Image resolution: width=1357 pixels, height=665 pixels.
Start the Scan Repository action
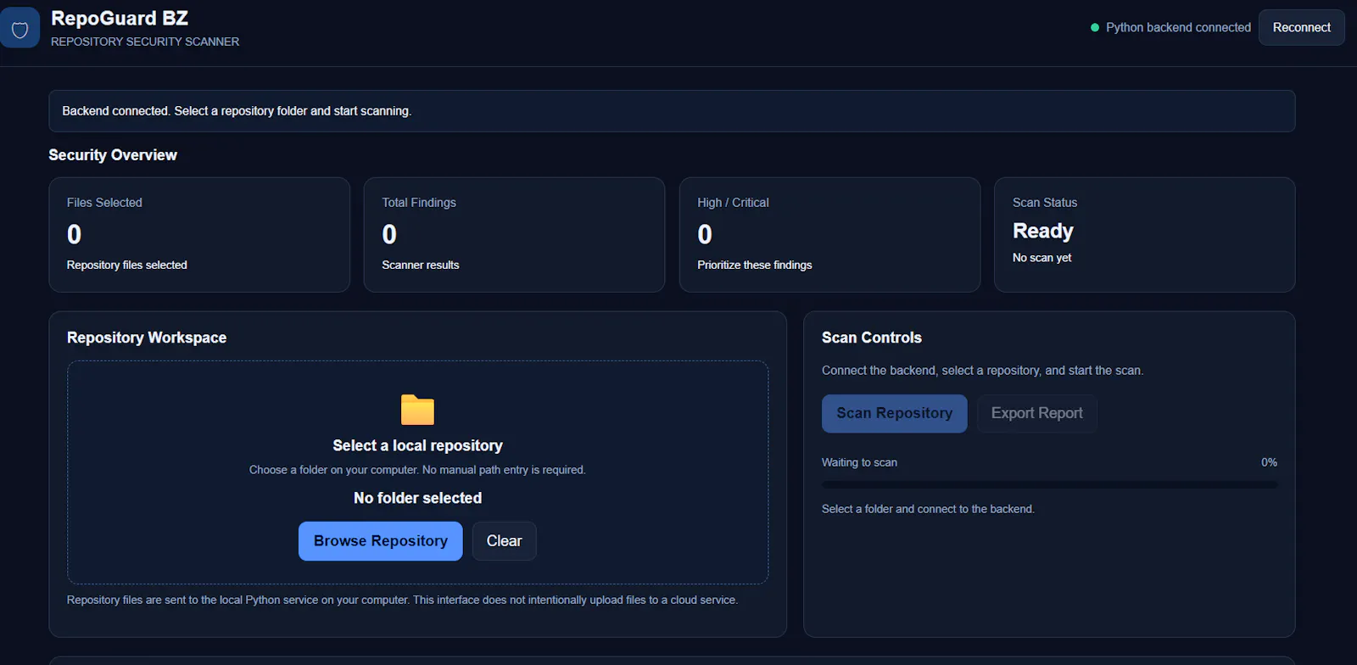click(x=894, y=414)
